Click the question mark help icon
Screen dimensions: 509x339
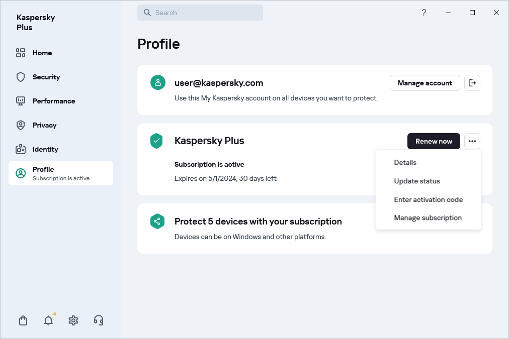[x=424, y=13]
